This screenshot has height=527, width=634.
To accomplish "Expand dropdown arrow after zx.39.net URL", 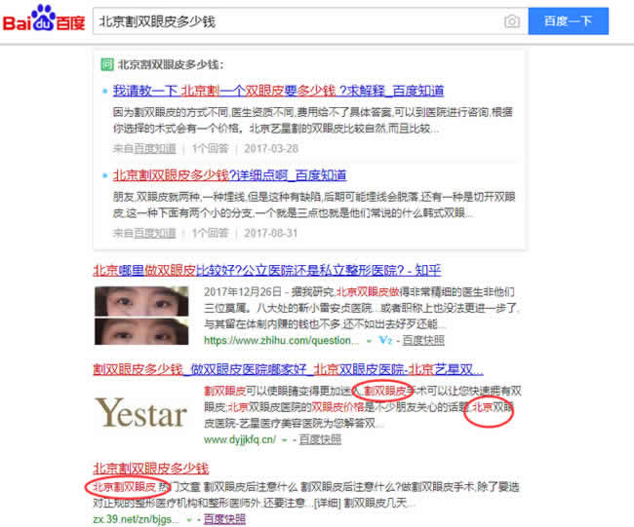I will tap(189, 520).
